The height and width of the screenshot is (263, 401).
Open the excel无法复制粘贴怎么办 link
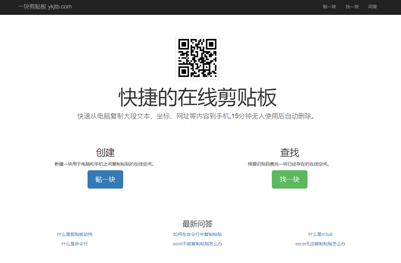tap(320, 244)
